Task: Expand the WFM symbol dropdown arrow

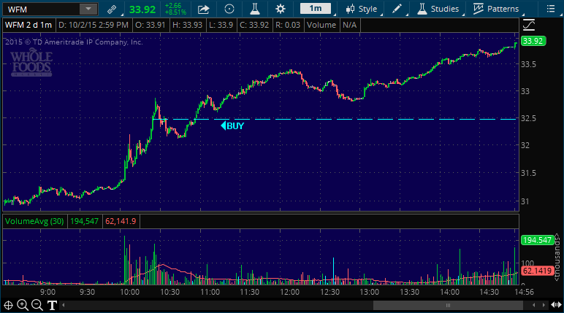Action: coord(88,9)
